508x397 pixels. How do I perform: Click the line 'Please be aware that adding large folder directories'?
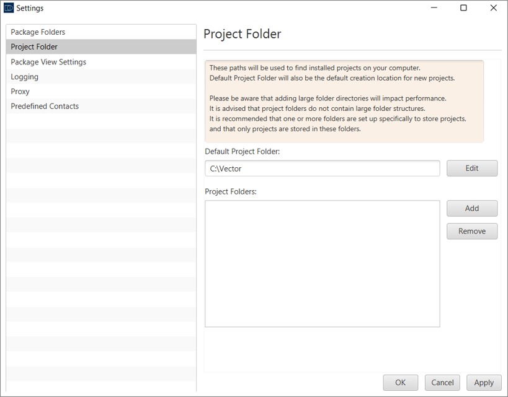pyautogui.click(x=328, y=98)
